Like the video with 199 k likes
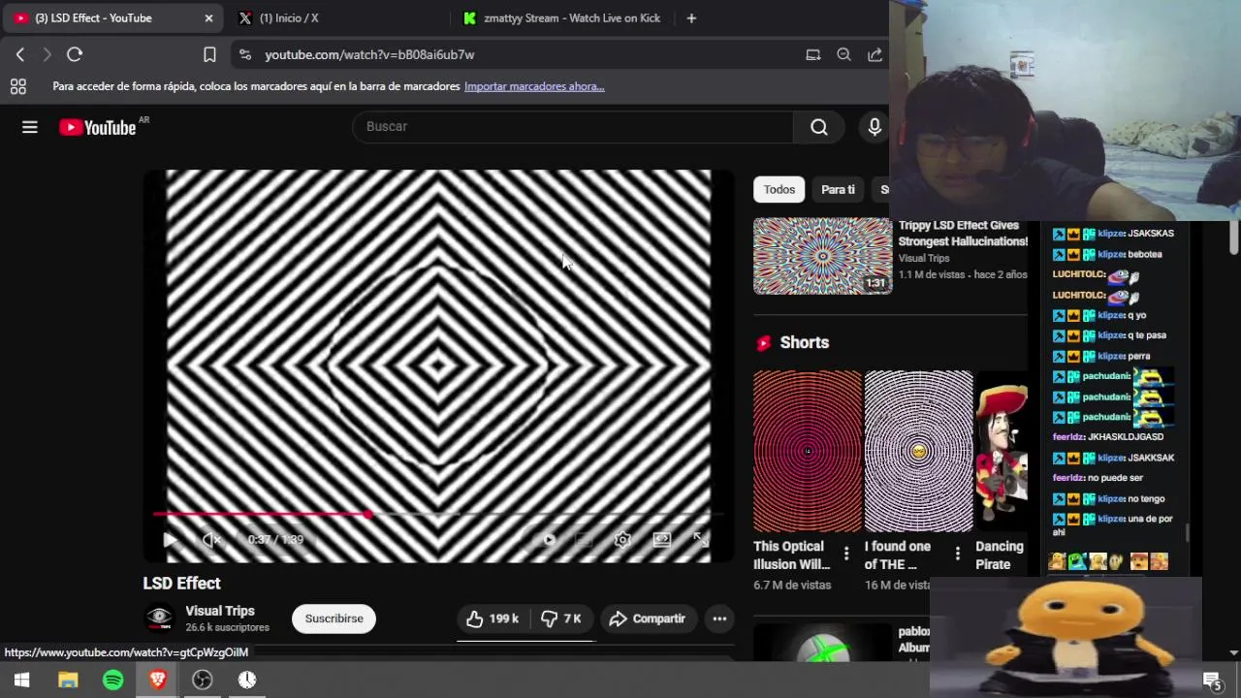 coord(493,619)
